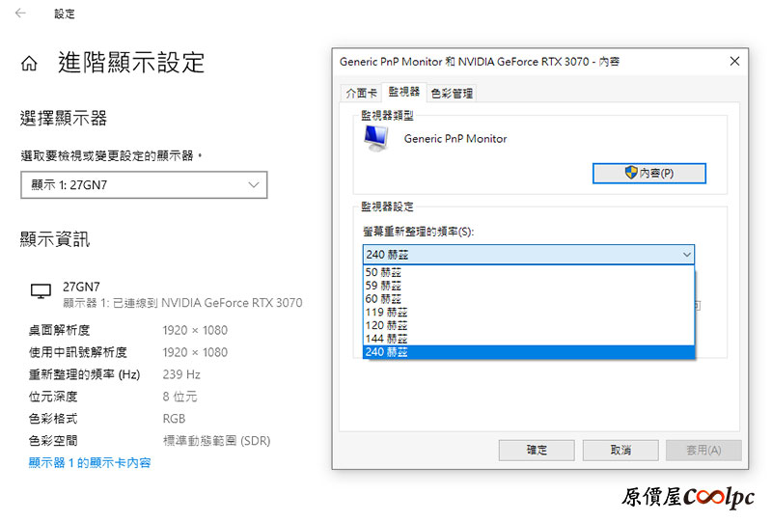Cancel with the 取消 button

[620, 450]
